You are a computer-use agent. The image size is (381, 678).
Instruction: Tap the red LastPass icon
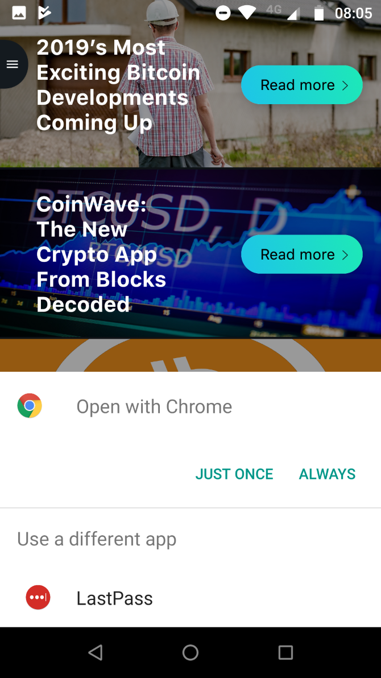(x=38, y=598)
